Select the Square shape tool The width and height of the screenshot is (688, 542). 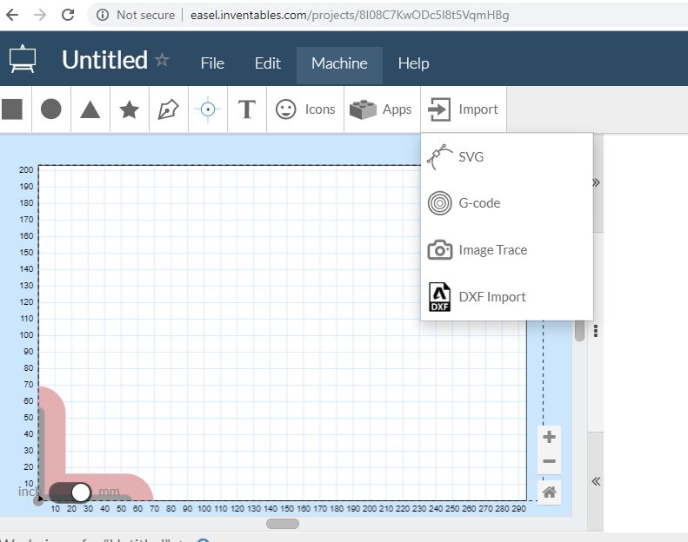(12, 109)
